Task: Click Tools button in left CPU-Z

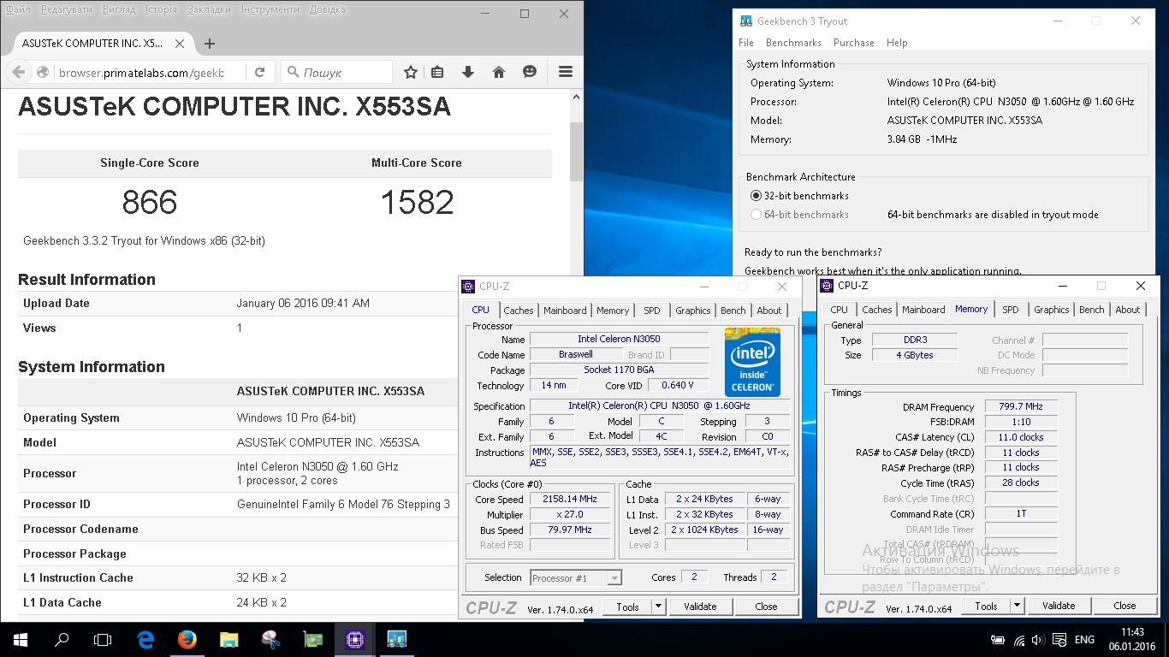Action: (627, 607)
